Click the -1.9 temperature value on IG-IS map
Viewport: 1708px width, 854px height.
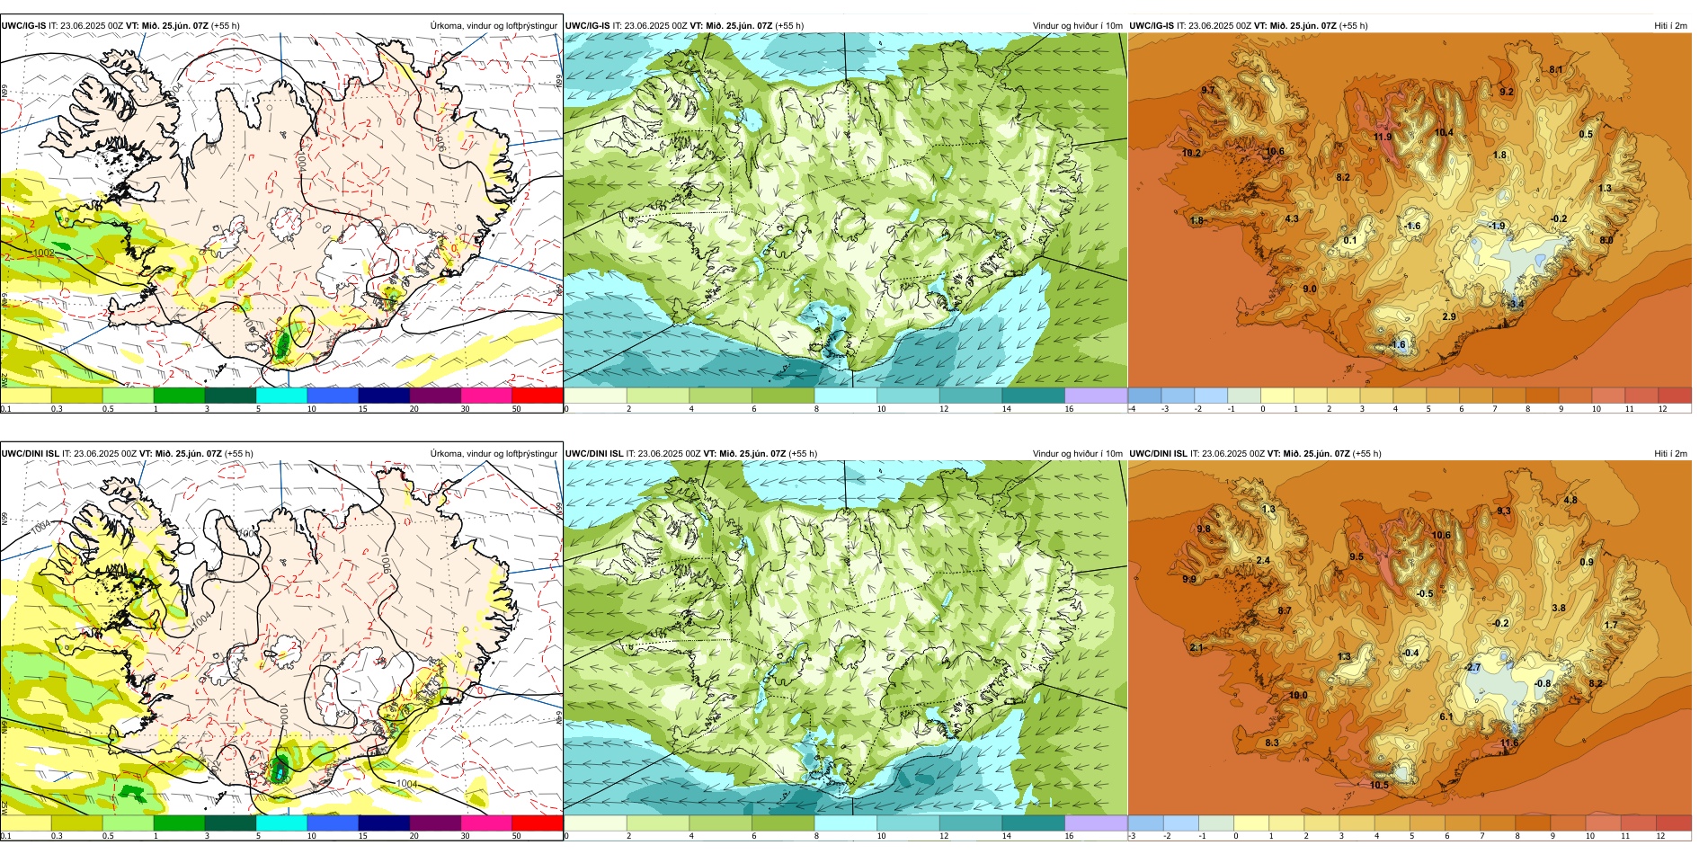1496,227
